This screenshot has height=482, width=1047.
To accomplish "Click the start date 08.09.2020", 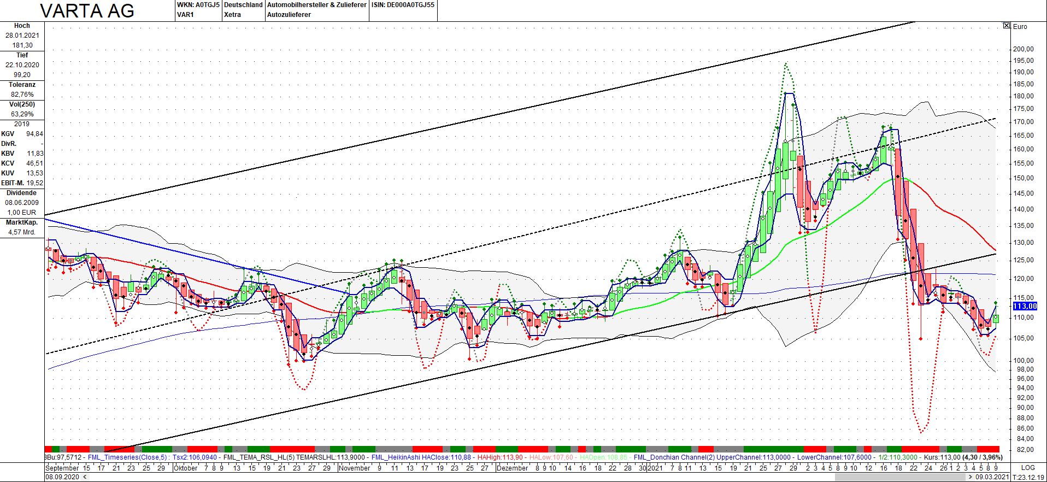I will click(x=62, y=477).
